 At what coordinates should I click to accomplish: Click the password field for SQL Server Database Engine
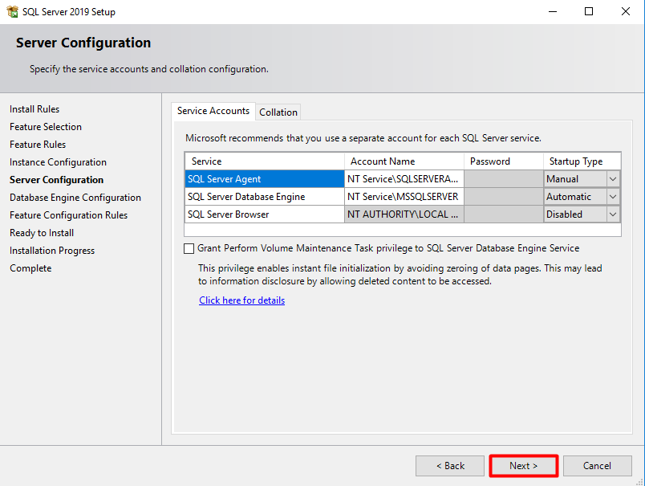point(504,197)
